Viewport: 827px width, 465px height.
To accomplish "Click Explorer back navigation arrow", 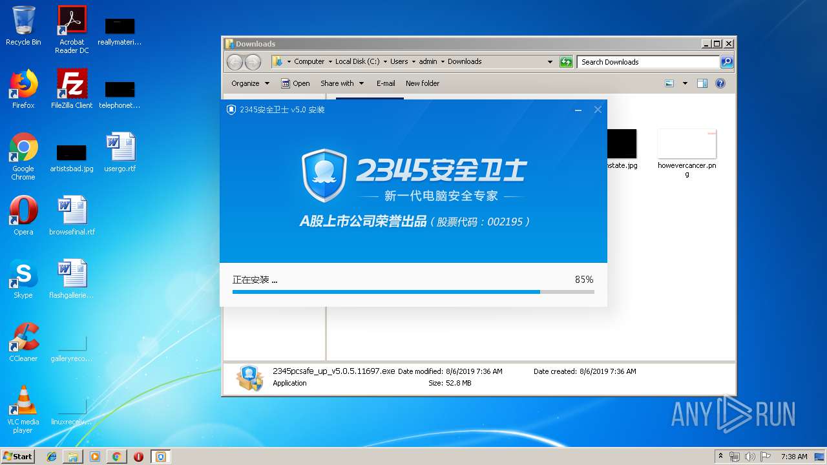I will coord(235,62).
